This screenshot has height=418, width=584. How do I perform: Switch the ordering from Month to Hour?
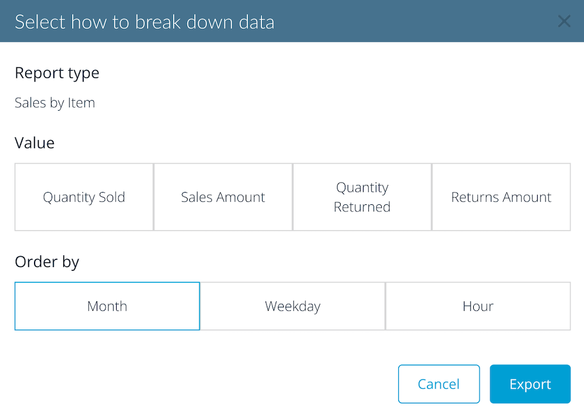478,306
